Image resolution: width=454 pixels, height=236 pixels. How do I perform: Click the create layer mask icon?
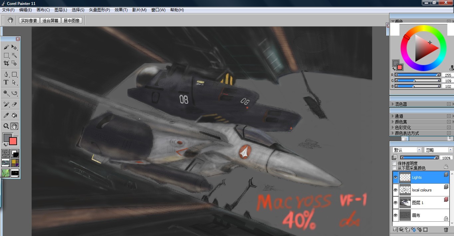pos(425,230)
